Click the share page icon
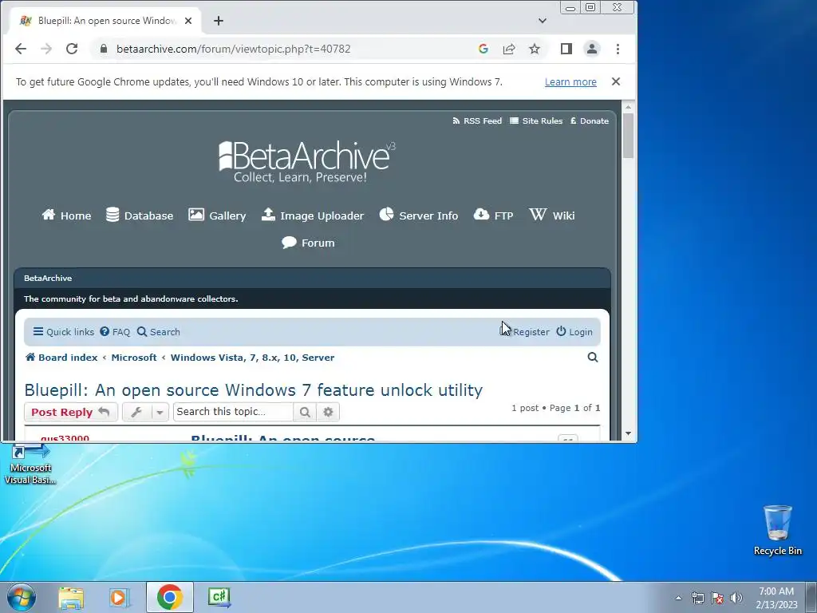 (x=508, y=49)
